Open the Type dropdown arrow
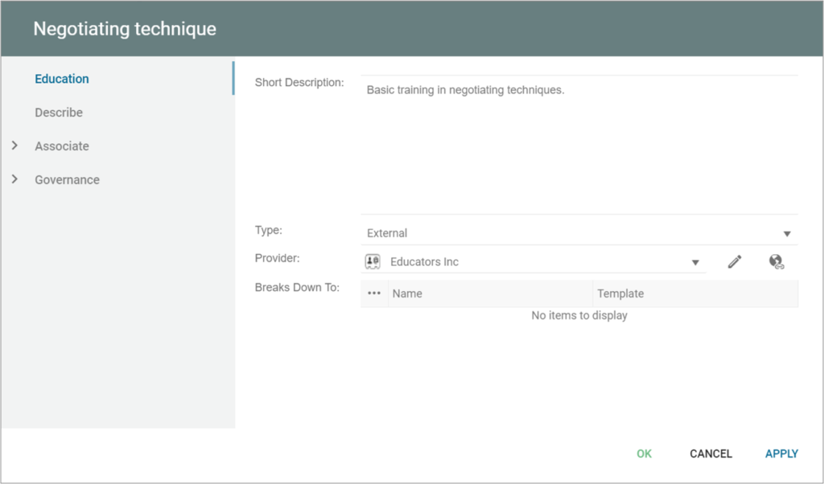This screenshot has height=484, width=824. [x=786, y=233]
